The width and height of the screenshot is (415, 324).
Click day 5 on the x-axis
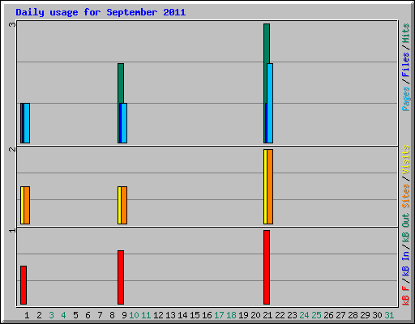click(75, 315)
